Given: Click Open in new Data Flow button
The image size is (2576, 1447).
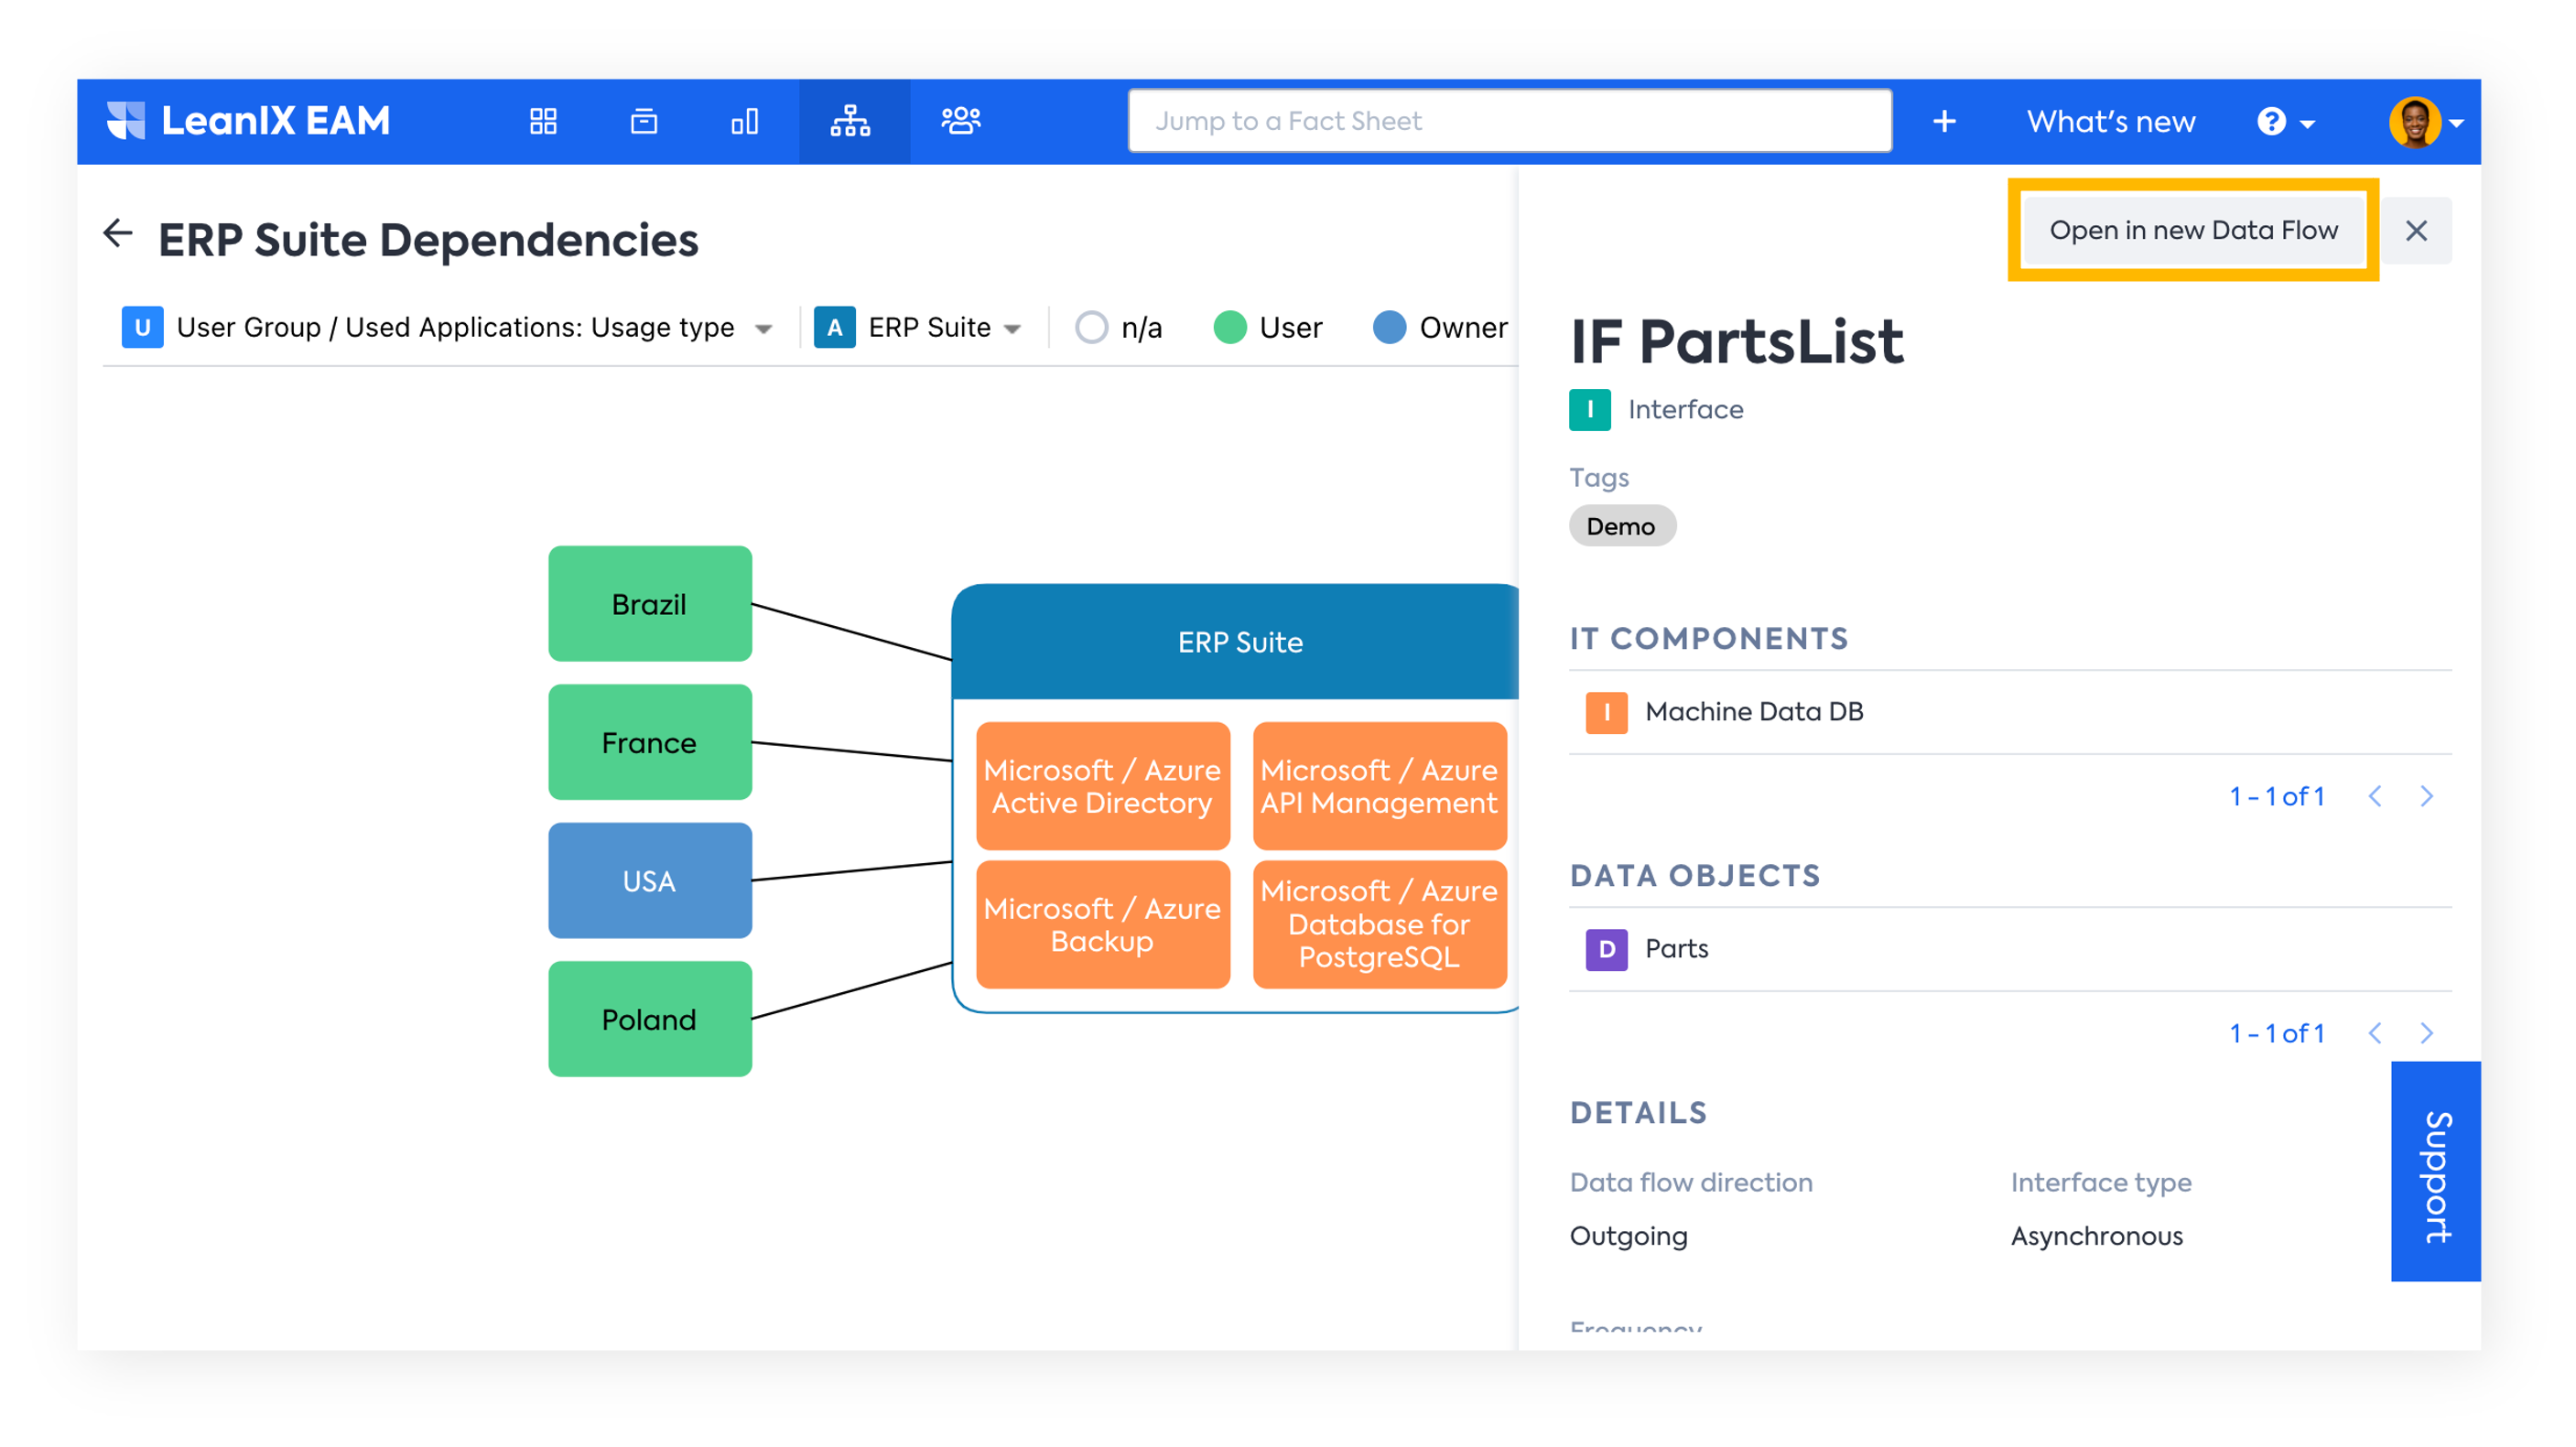Looking at the screenshot, I should coord(2193,230).
